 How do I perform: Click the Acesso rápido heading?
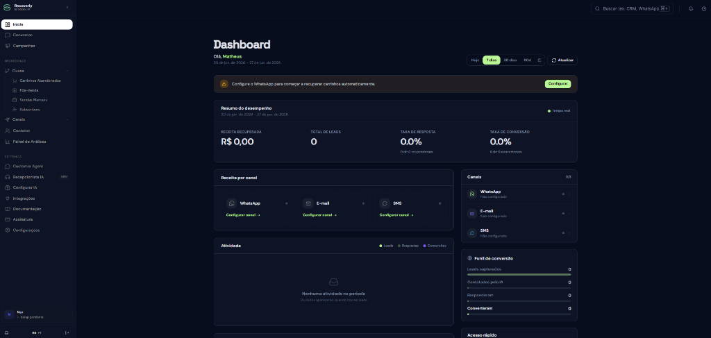[x=482, y=335]
